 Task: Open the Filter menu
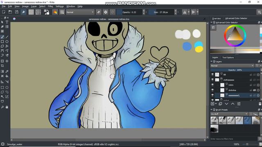pos(50,7)
